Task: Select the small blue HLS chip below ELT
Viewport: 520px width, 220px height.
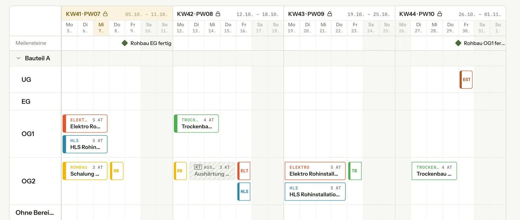Action: coord(244,191)
